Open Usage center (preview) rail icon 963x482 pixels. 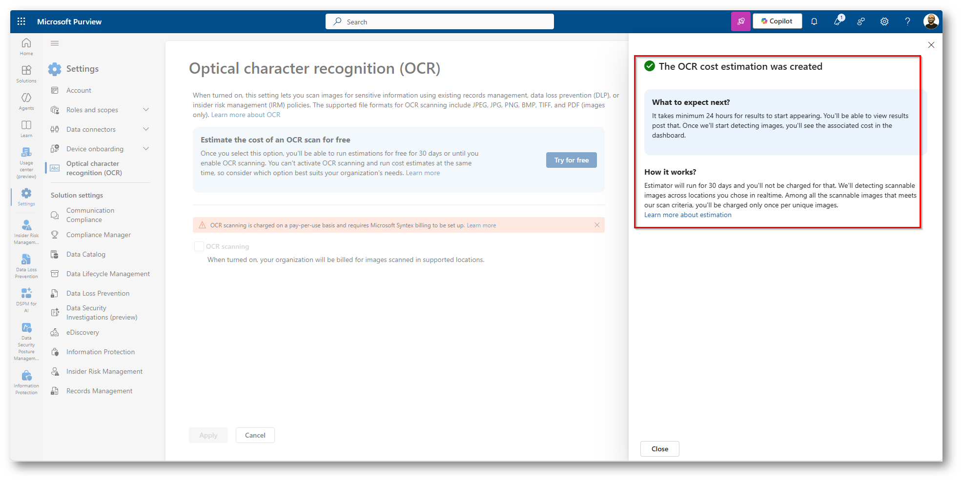coord(26,163)
